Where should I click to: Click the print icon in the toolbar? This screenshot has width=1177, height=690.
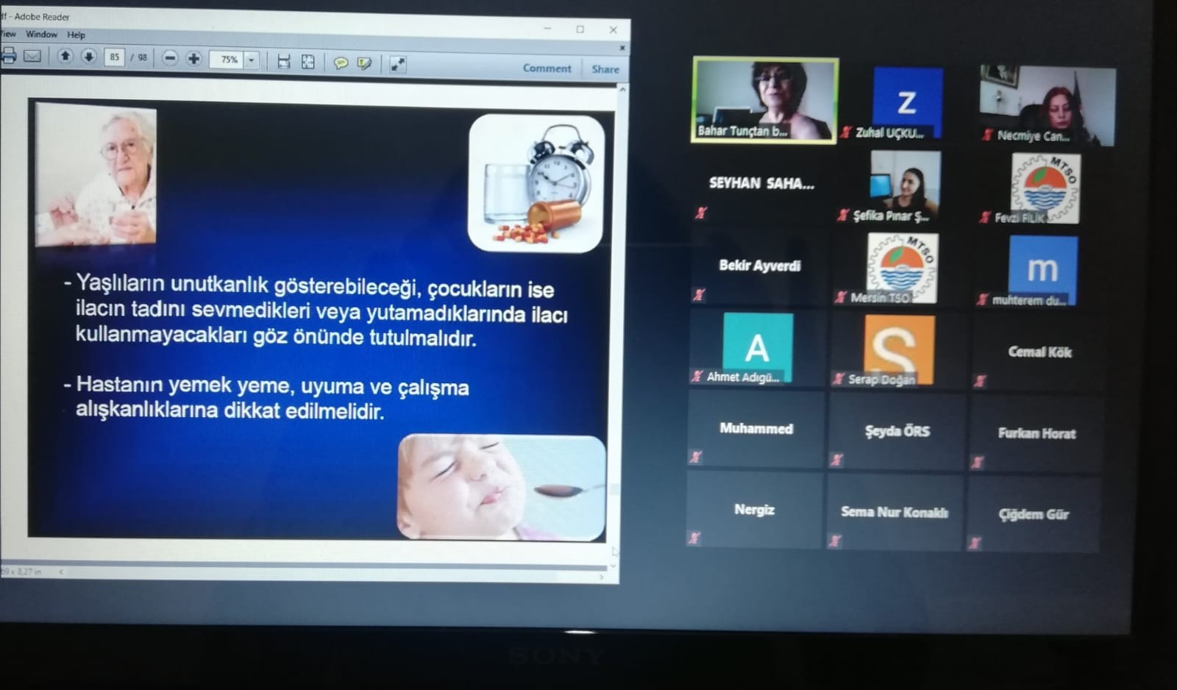click(x=9, y=56)
